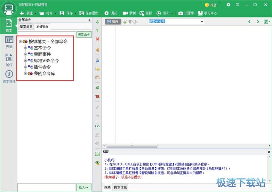Open the 资源库 resource library
The width and height of the screenshot is (272, 192).
point(186,13)
